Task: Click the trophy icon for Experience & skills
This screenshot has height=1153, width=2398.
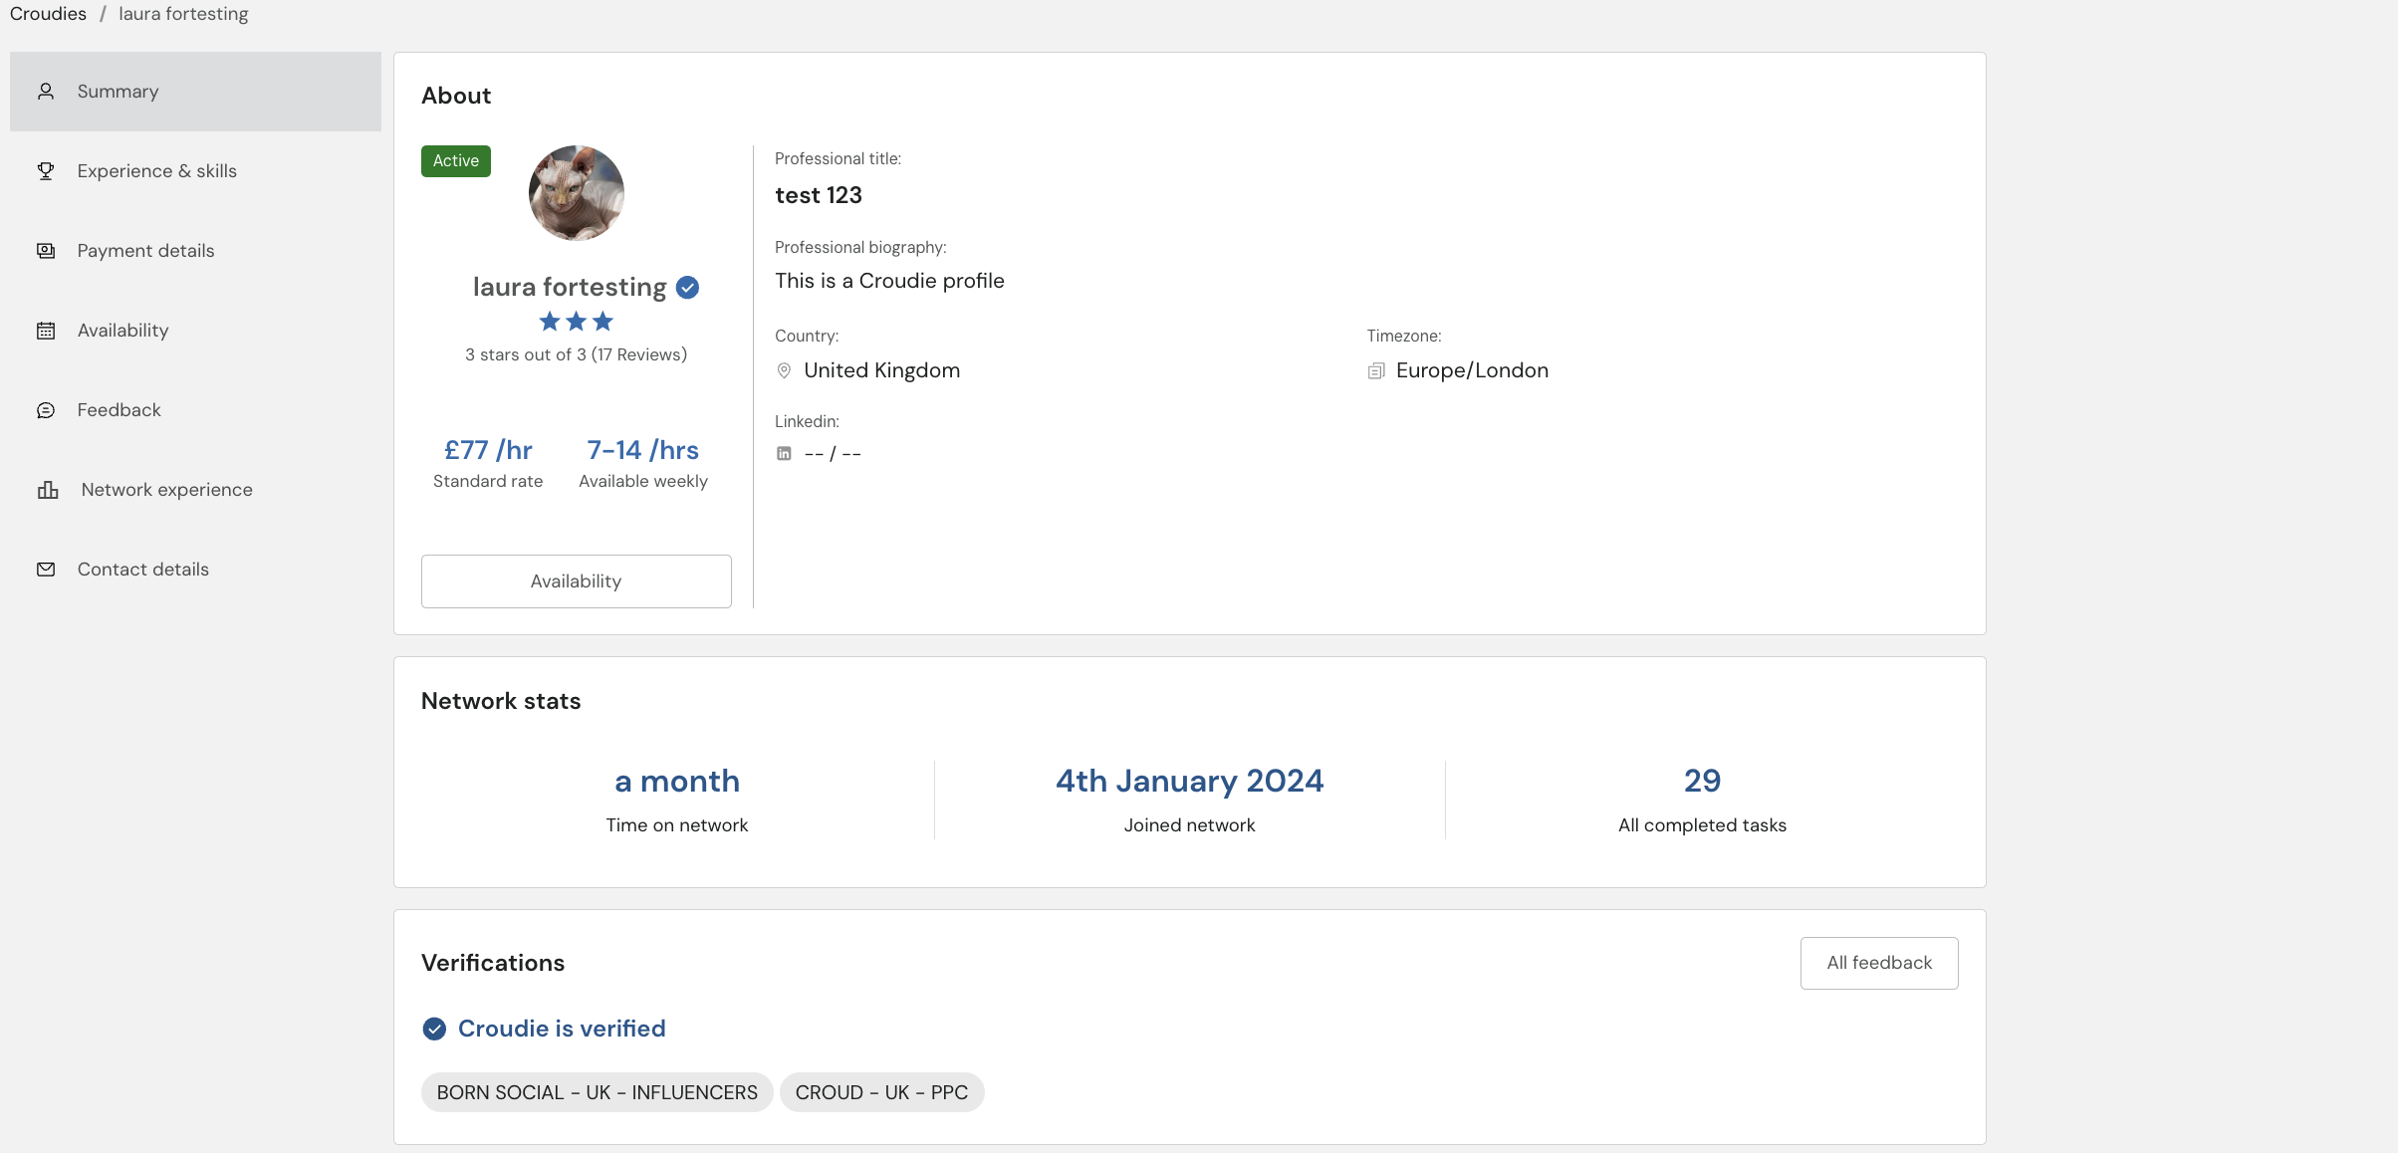Action: (46, 171)
